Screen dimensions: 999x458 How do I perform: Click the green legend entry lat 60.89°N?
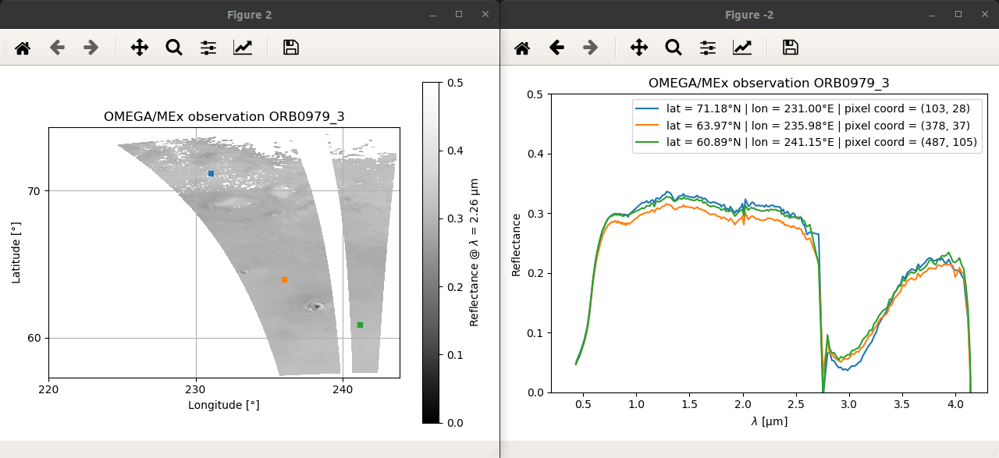[x=804, y=142]
